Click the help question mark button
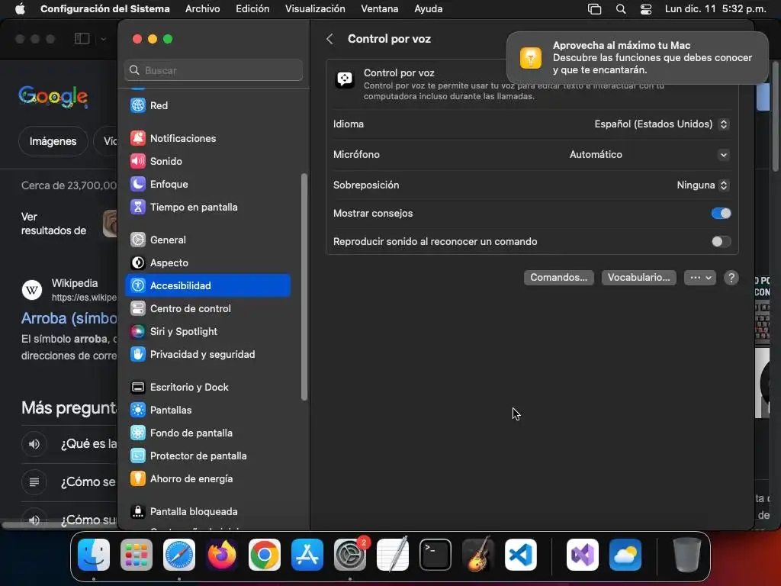Viewport: 781px width, 586px height. 731,278
